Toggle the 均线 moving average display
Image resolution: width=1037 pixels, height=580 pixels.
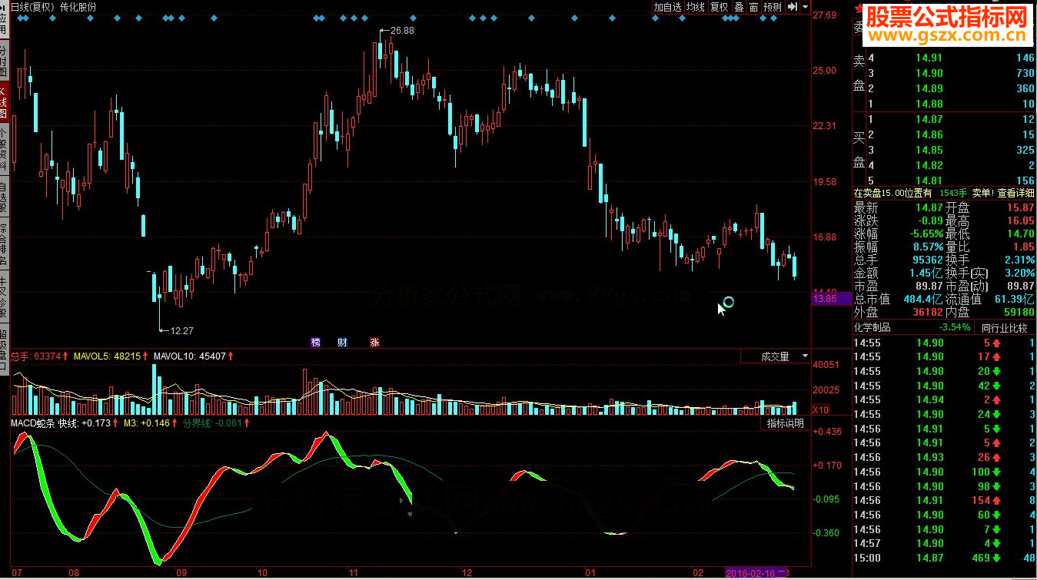coord(696,7)
